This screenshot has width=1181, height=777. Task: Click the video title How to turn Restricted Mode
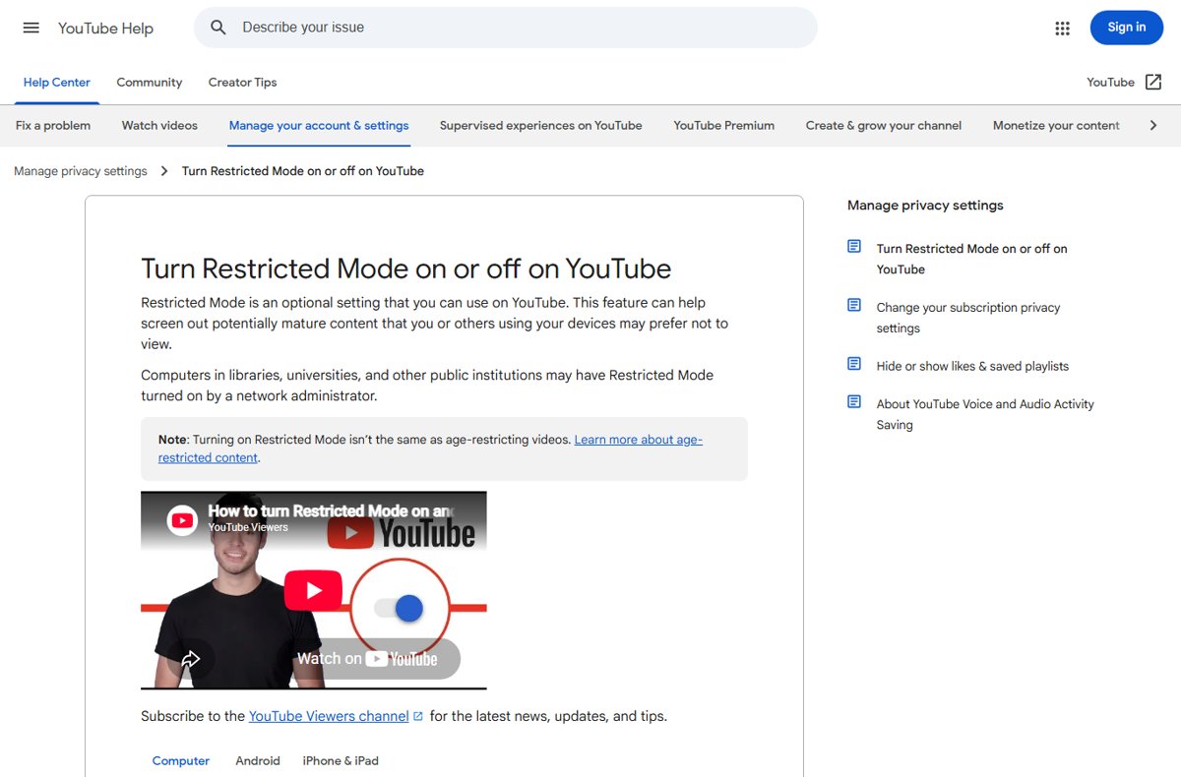tap(331, 510)
